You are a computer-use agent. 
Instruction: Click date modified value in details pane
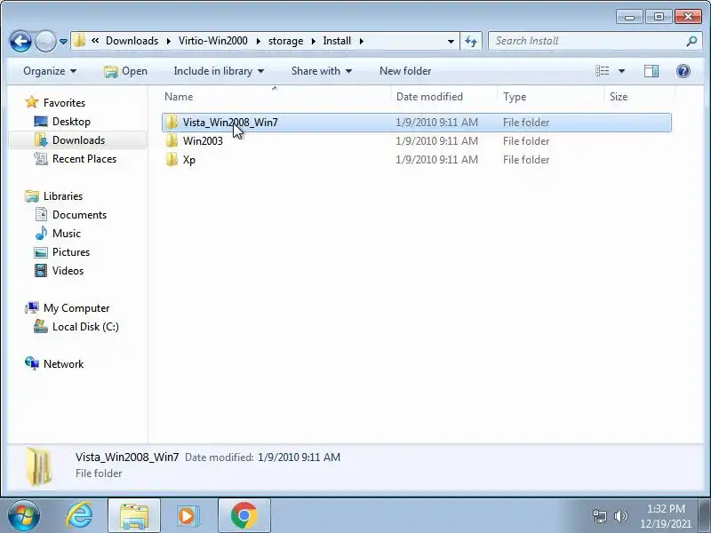pyautogui.click(x=299, y=457)
